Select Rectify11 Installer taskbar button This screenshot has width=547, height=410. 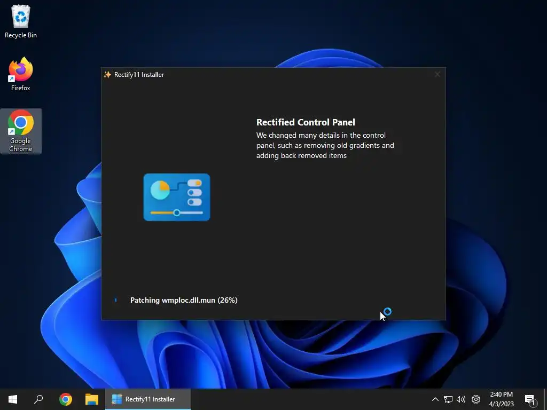[x=148, y=399]
